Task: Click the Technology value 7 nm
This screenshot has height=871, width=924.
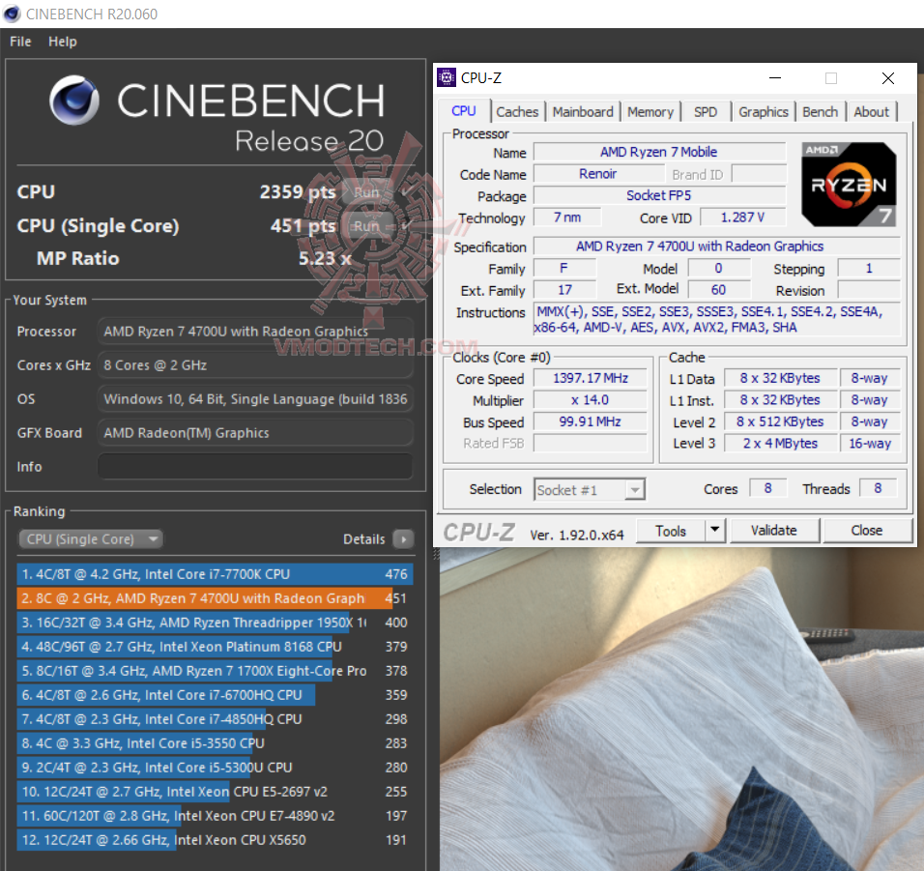Action: click(567, 218)
